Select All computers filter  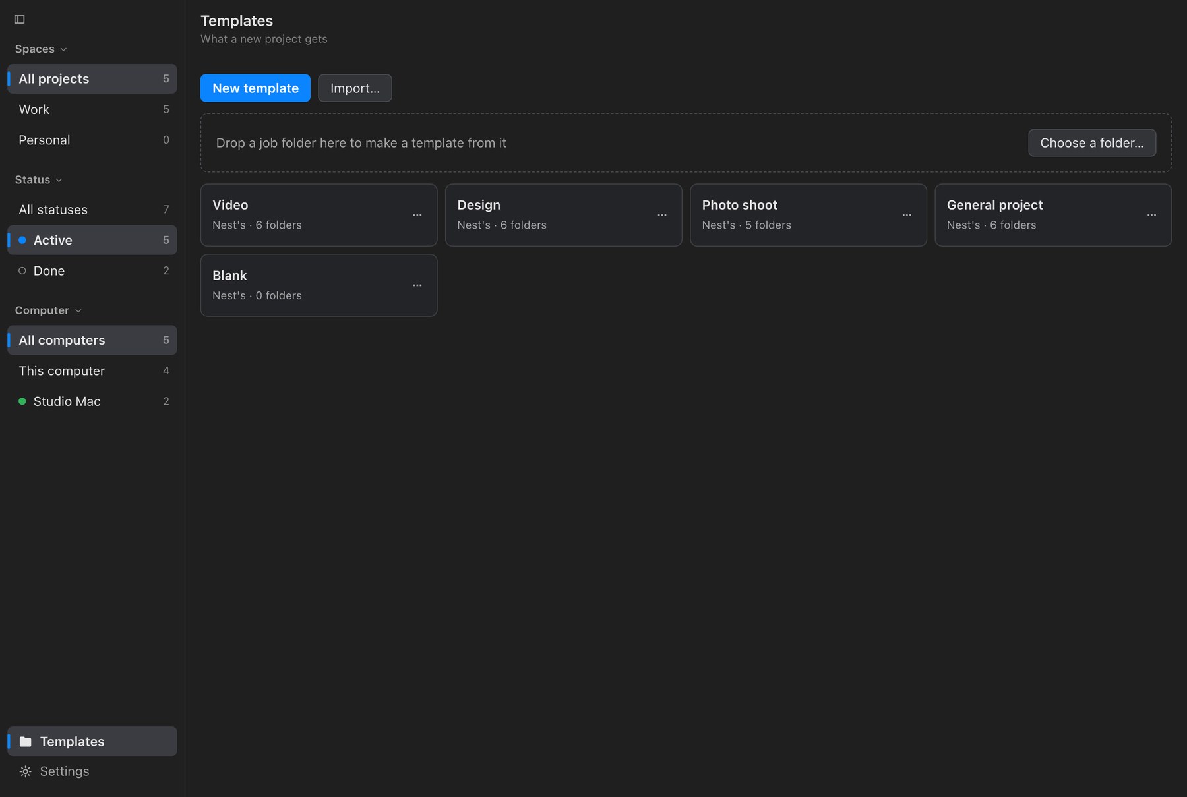click(92, 340)
